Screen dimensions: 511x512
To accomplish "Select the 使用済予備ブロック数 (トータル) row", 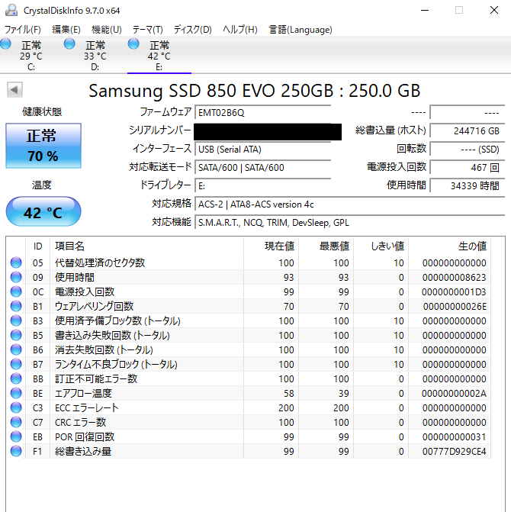I will (250, 320).
